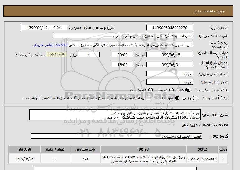Click the announcement date field 1399/06/10 - 16:24
The width and height of the screenshot is (240, 170).
(44, 27)
